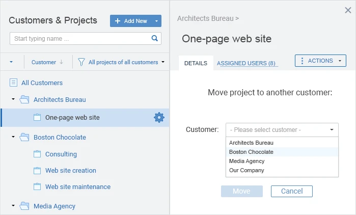
Task: Click the Media Agency folder icon
Action: pyautogui.click(x=24, y=206)
